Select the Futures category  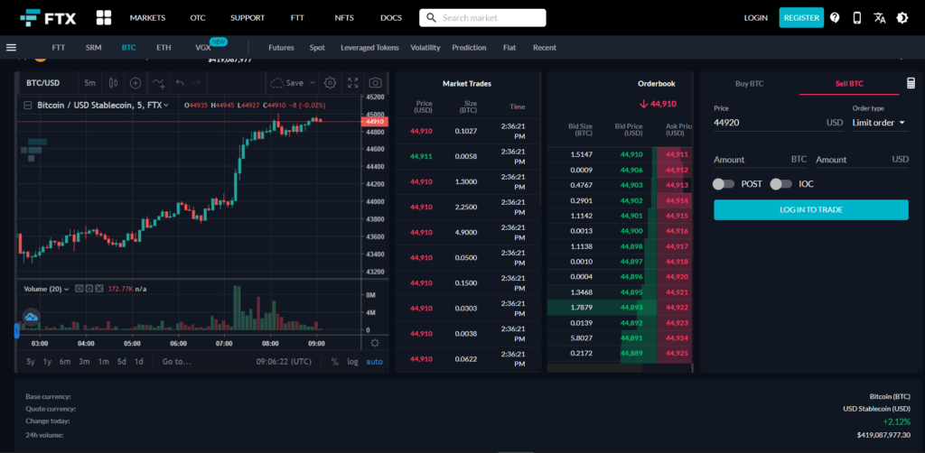point(281,47)
